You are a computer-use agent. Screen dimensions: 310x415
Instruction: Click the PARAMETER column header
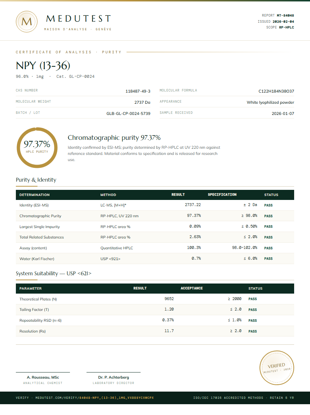30,289
